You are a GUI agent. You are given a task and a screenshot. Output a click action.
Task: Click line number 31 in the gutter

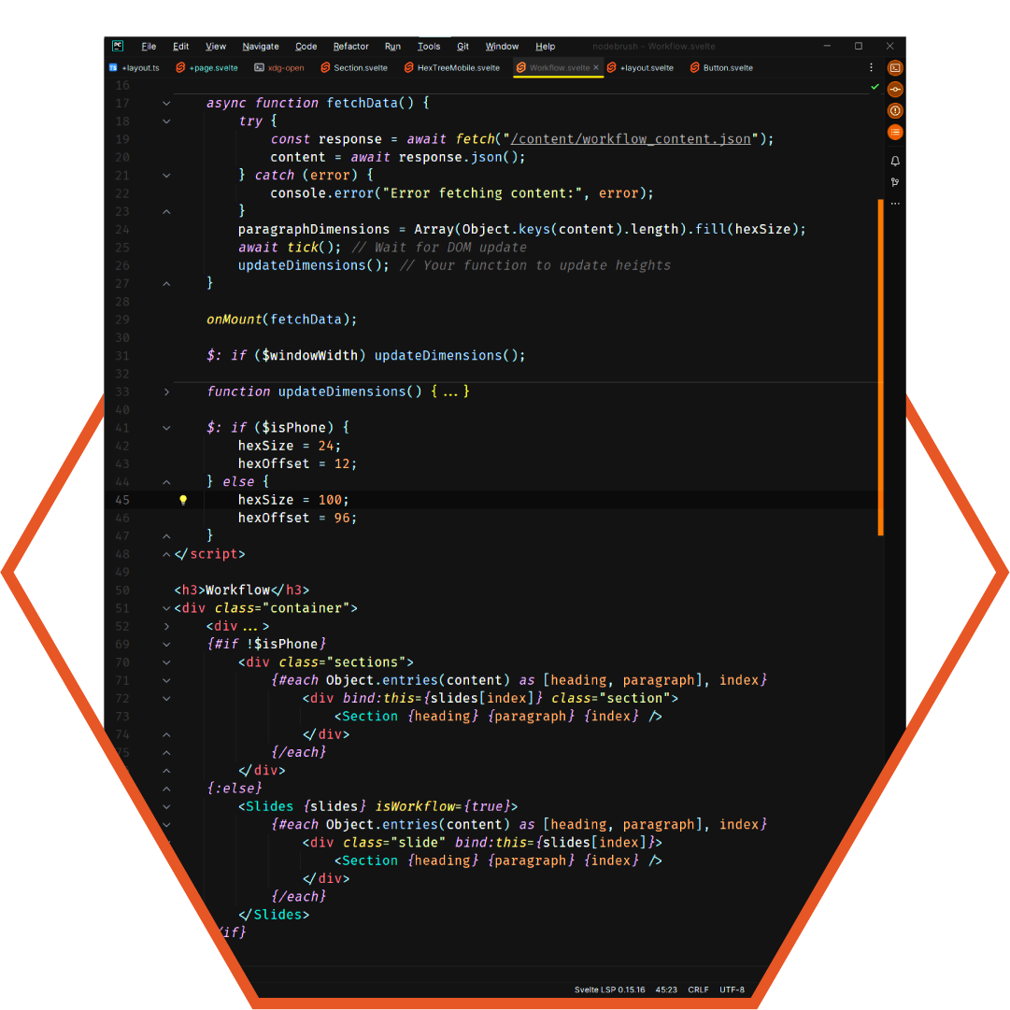(122, 356)
